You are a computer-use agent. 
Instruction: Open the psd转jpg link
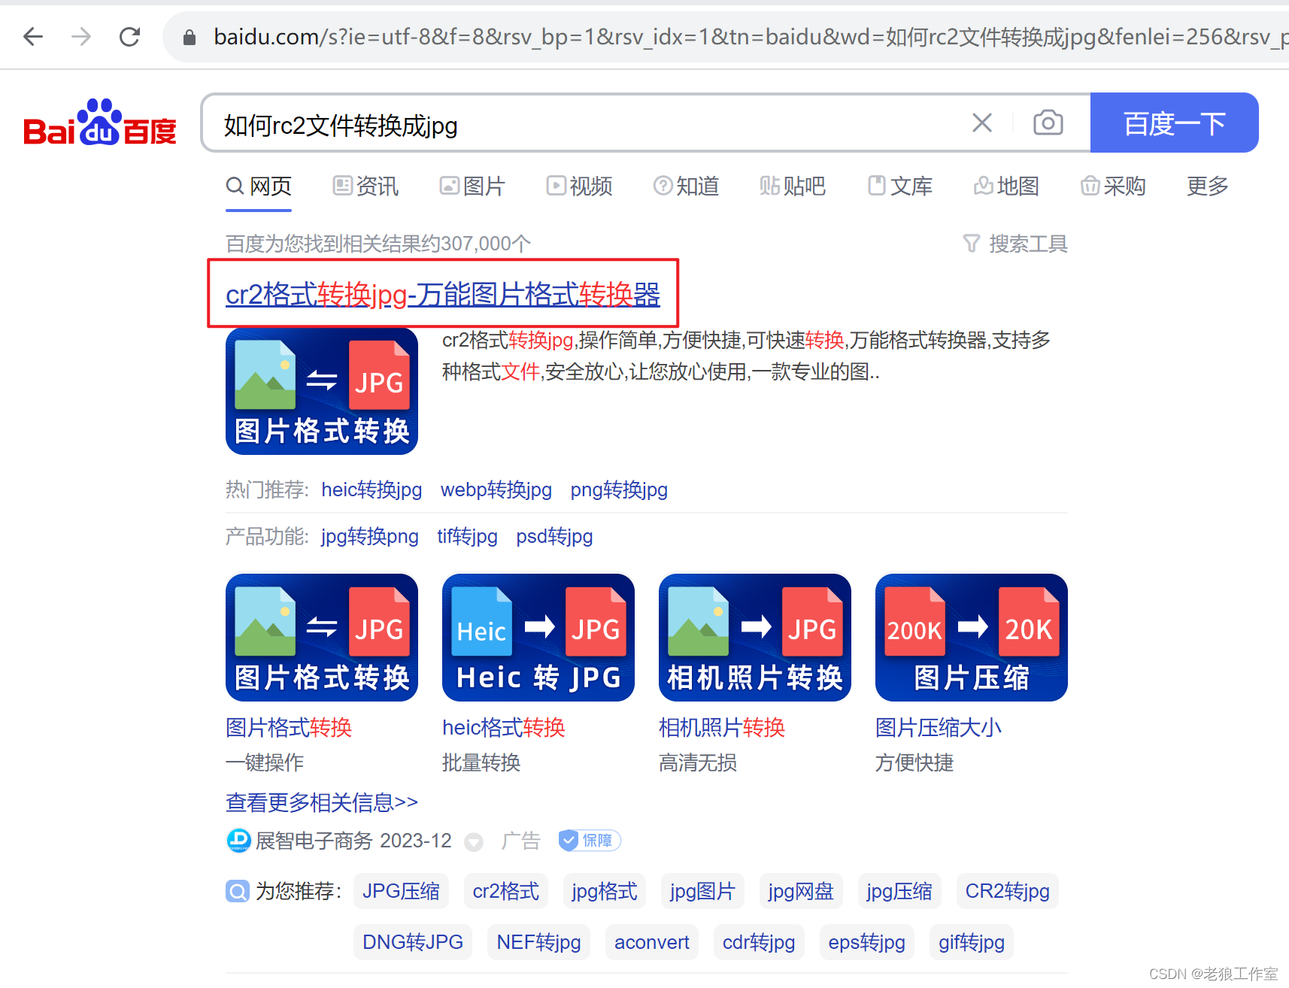[555, 537]
